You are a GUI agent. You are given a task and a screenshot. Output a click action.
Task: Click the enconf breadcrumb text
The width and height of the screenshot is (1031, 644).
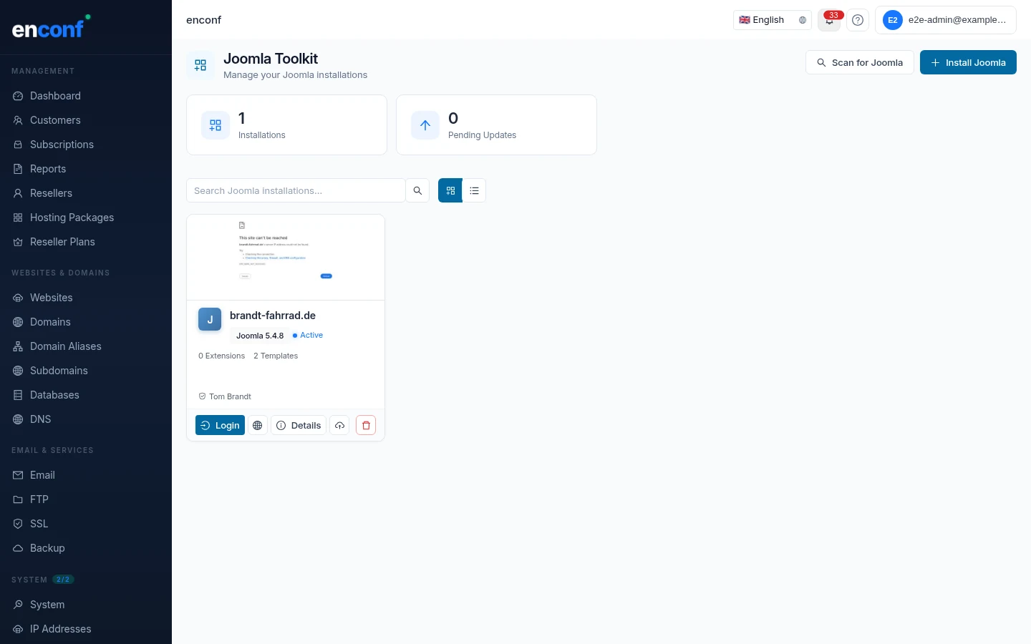pyautogui.click(x=203, y=20)
